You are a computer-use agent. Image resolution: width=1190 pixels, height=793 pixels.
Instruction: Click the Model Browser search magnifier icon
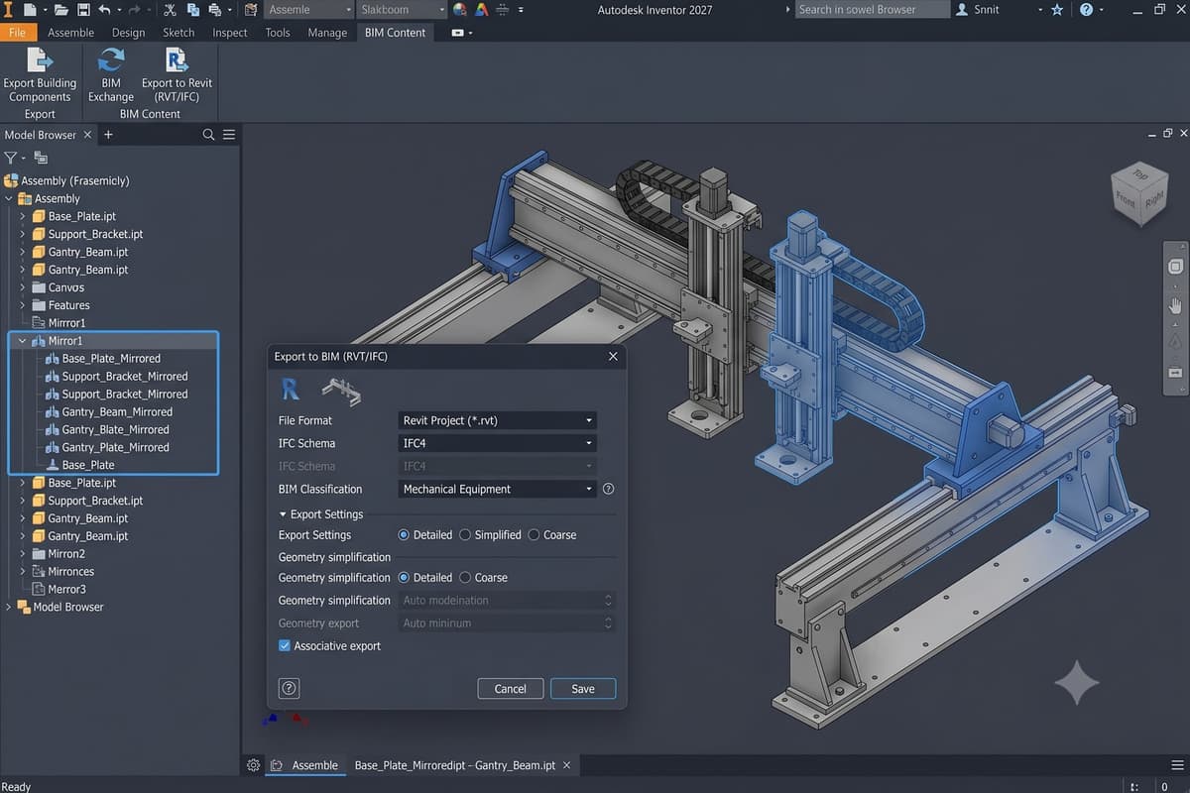[x=209, y=135]
